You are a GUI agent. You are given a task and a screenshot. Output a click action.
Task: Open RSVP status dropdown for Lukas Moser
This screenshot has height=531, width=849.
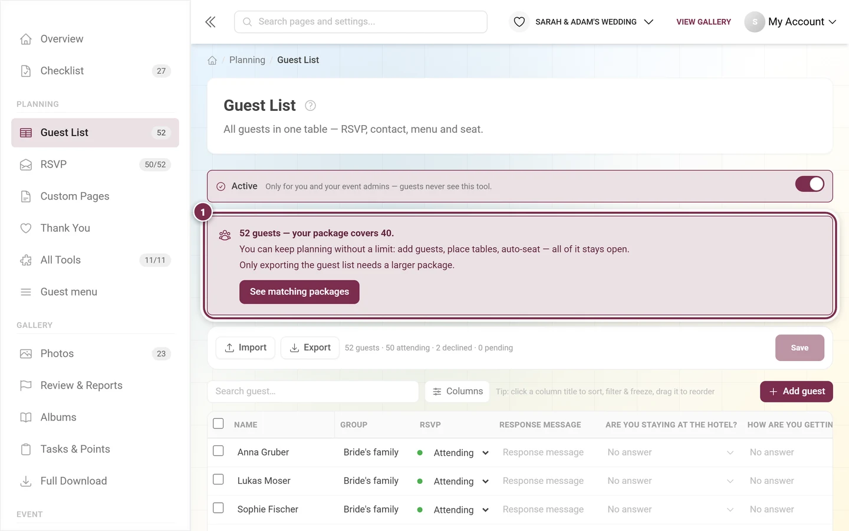[461, 481]
